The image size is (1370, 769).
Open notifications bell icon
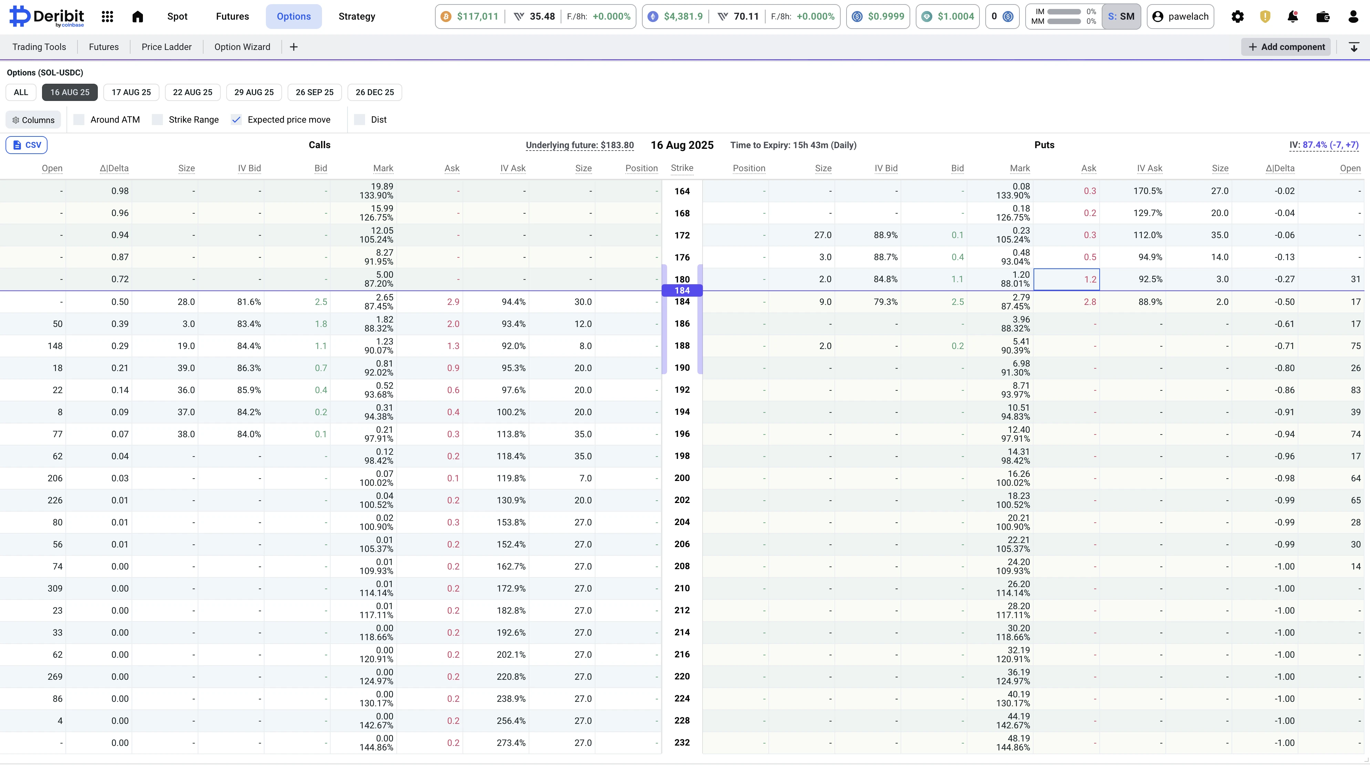[x=1293, y=17]
